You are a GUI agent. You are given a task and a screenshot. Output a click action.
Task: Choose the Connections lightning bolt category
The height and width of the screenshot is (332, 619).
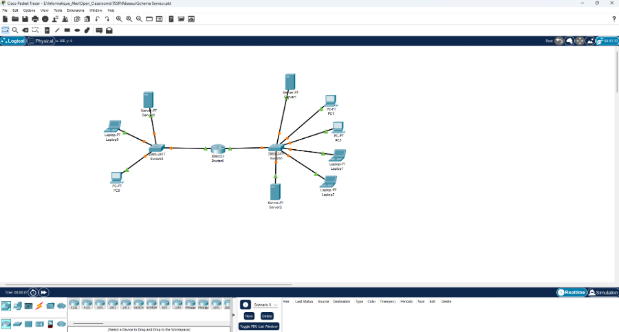(x=39, y=306)
